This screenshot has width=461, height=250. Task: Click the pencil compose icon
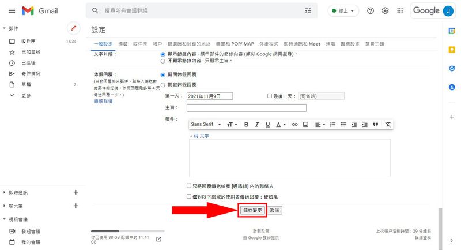(x=74, y=28)
